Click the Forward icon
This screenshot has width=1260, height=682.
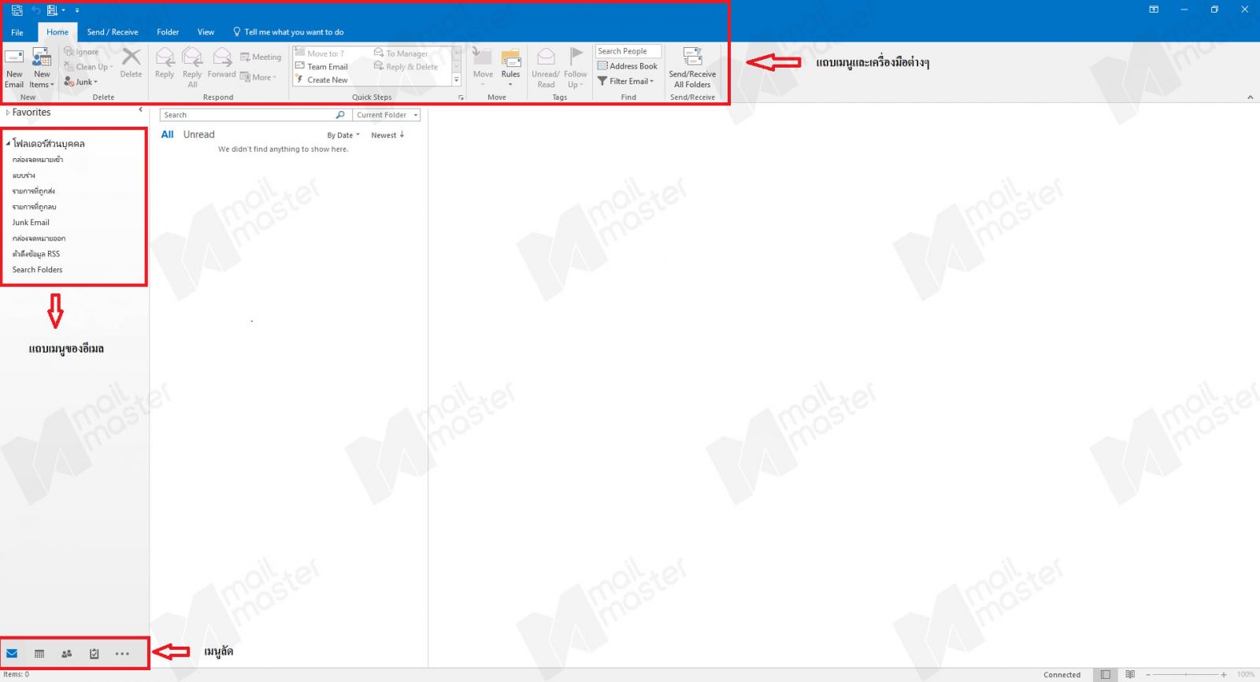222,57
